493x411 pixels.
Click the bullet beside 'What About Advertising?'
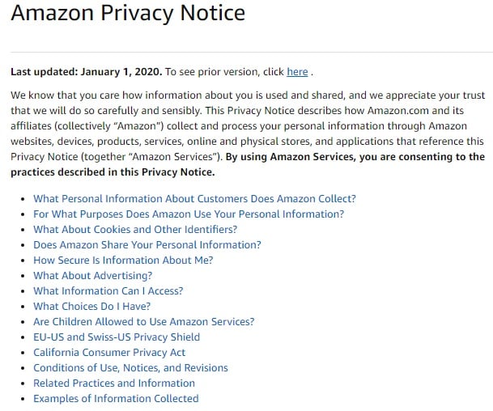point(23,276)
